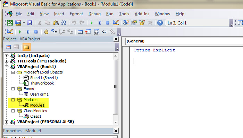Open the Insert menu
Screen dimensions: 243x138
click(59, 14)
